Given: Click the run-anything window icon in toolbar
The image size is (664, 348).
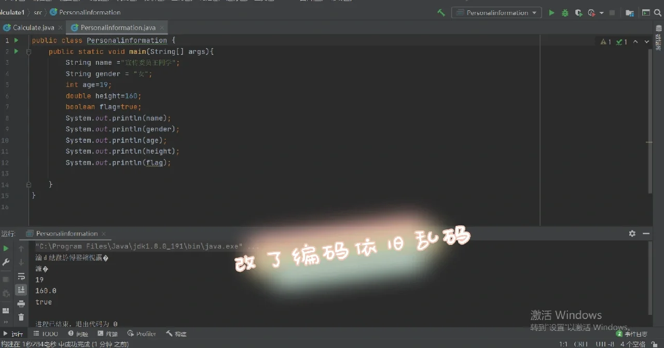Looking at the screenshot, I should click(646, 12).
